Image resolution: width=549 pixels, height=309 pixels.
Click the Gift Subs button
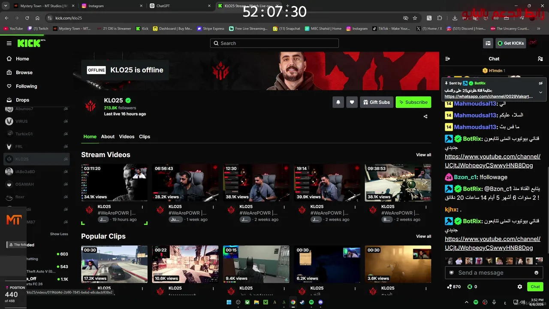(x=377, y=102)
